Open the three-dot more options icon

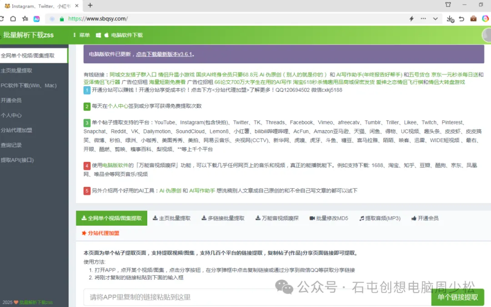pos(423,19)
